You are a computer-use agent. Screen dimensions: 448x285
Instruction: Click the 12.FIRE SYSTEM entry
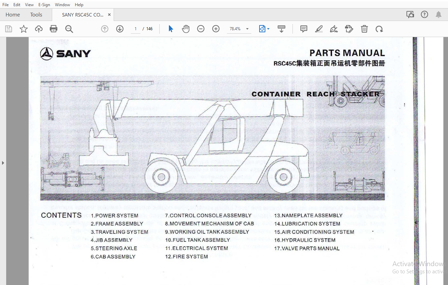click(186, 256)
